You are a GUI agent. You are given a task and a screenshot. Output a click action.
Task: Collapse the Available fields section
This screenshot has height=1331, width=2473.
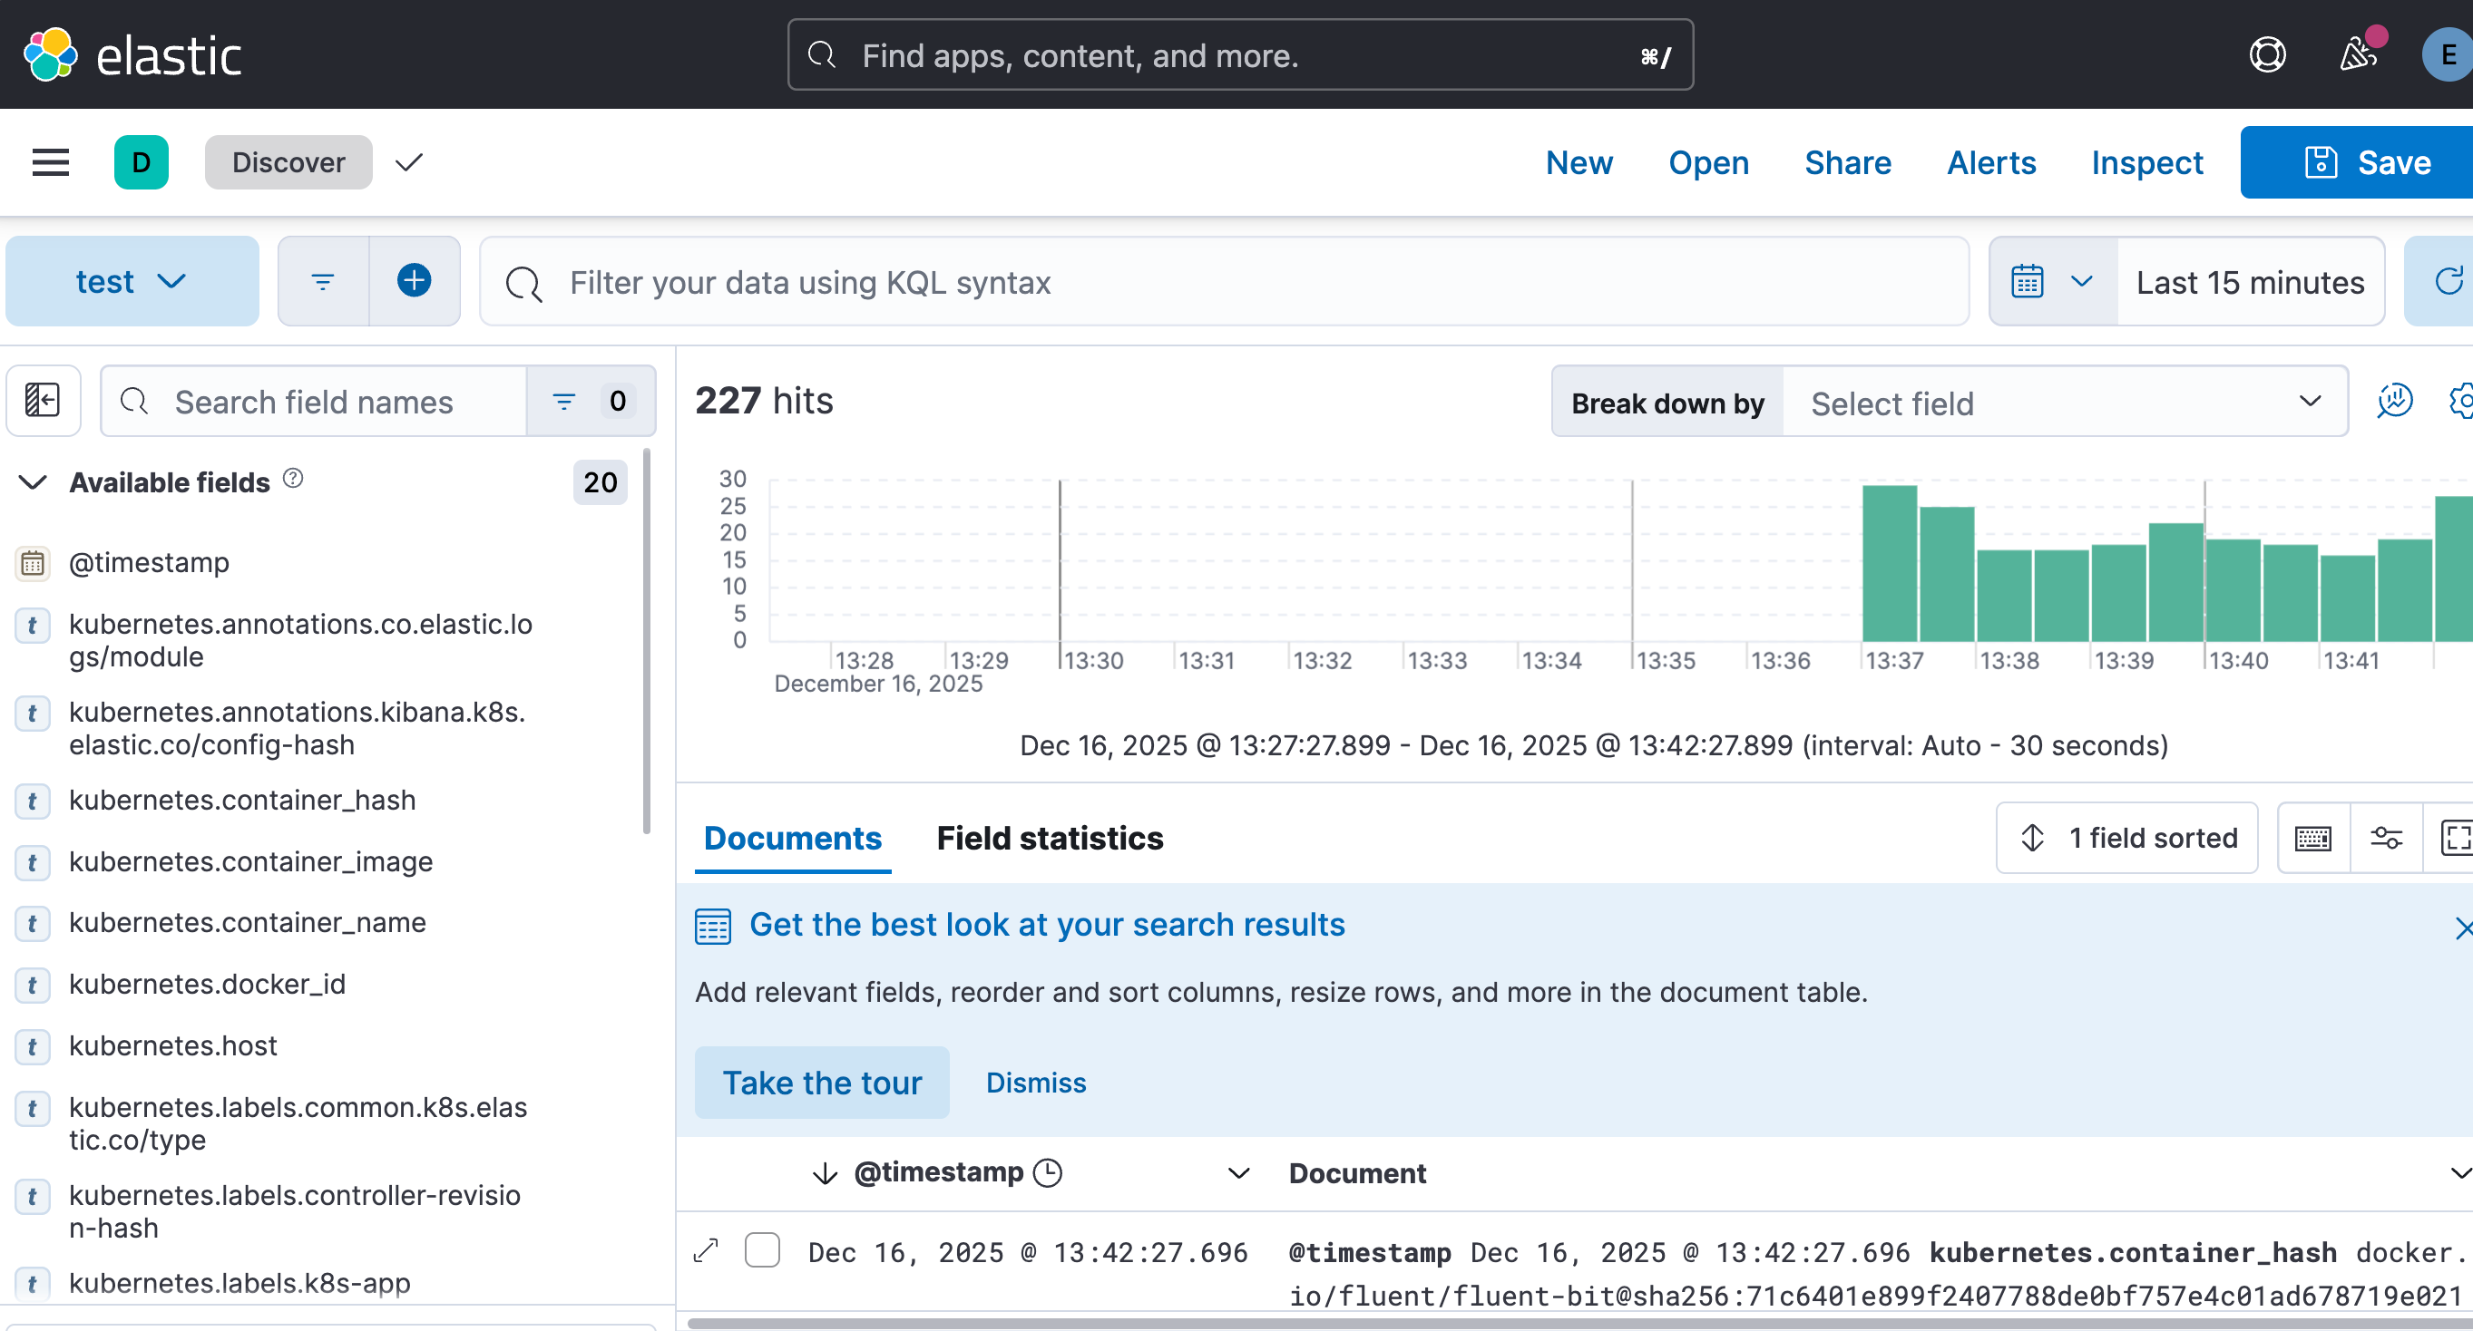click(x=34, y=481)
